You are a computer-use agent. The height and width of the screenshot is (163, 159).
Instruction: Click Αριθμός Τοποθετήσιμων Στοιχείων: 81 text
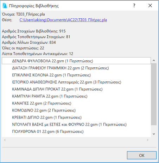tap(36, 37)
